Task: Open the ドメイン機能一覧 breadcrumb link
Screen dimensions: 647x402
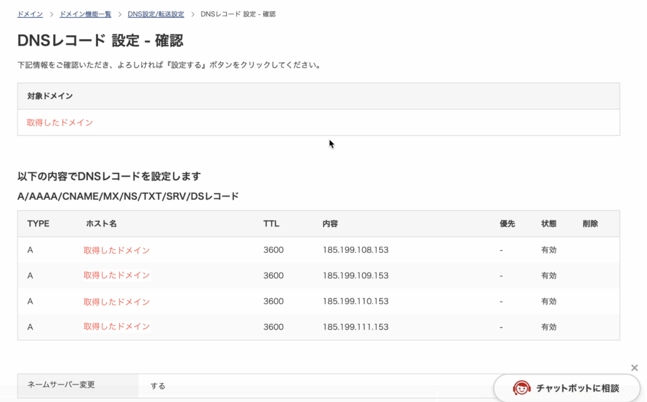Action: (85, 14)
